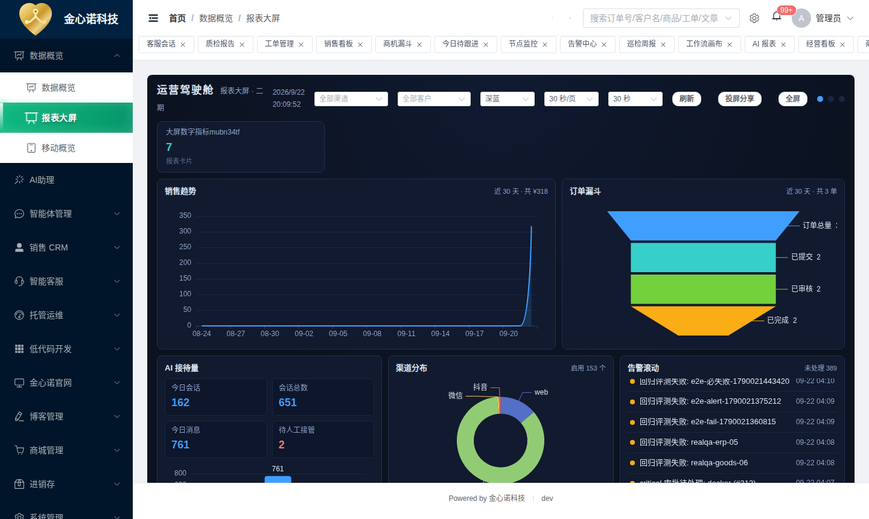Open notifications bell with 99+ badge
869x519 pixels.
pyautogui.click(x=777, y=16)
